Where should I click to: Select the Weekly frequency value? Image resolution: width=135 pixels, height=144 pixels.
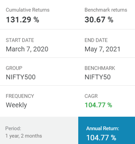(x=16, y=105)
